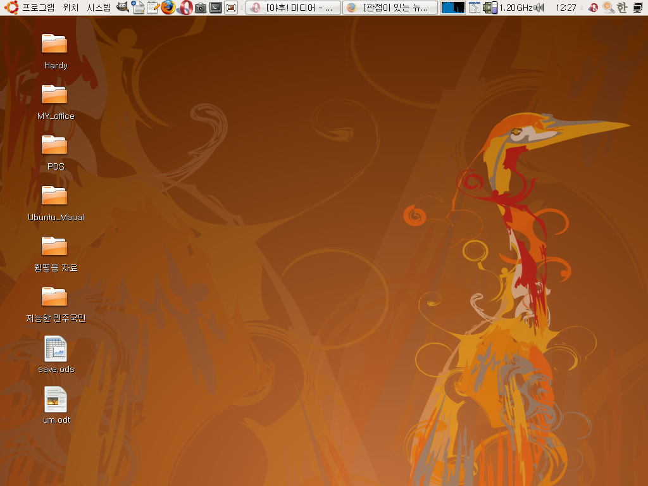This screenshot has height=486, width=648.
Task: Launch the OpenOffice Writer document icon
Action: (x=138, y=8)
